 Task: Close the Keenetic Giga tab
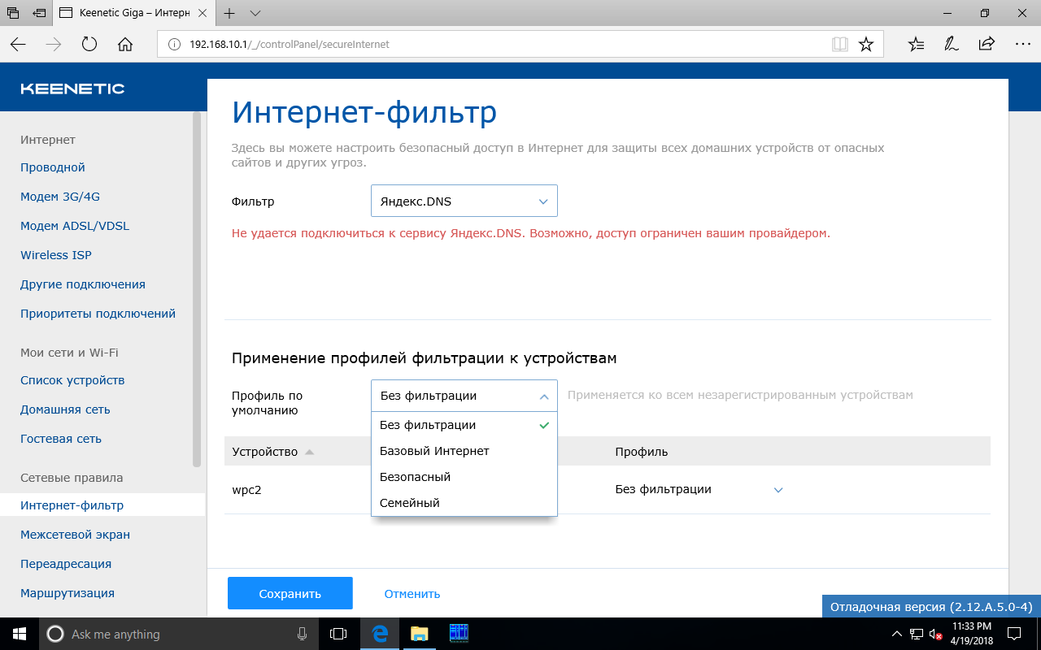tap(203, 13)
